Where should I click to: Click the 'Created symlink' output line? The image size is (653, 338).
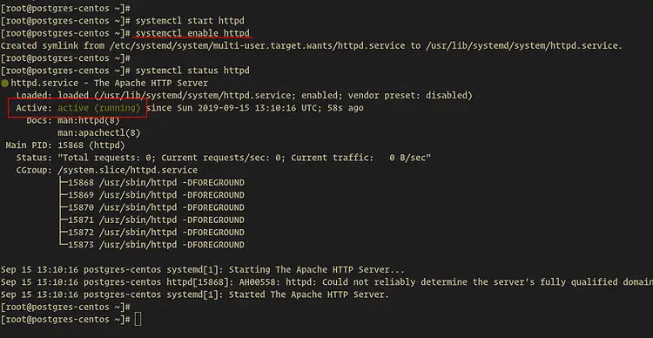click(x=312, y=45)
